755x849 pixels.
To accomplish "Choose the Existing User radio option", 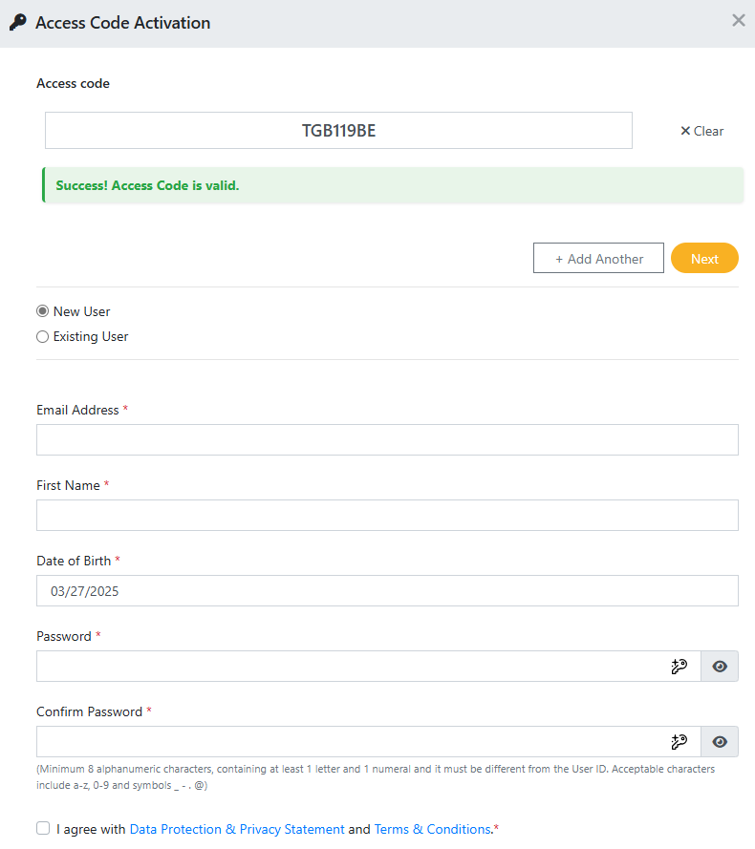I will coord(42,336).
